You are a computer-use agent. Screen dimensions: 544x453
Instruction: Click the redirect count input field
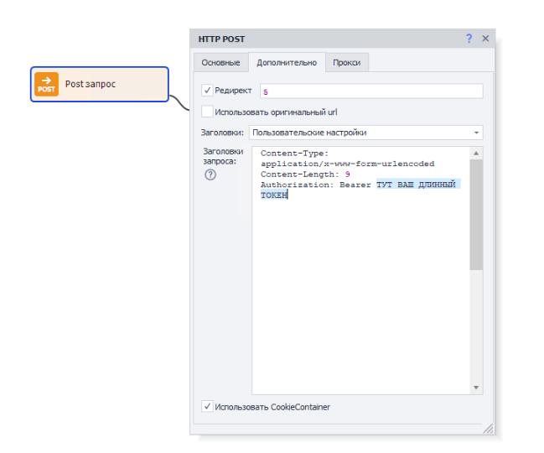tap(371, 91)
